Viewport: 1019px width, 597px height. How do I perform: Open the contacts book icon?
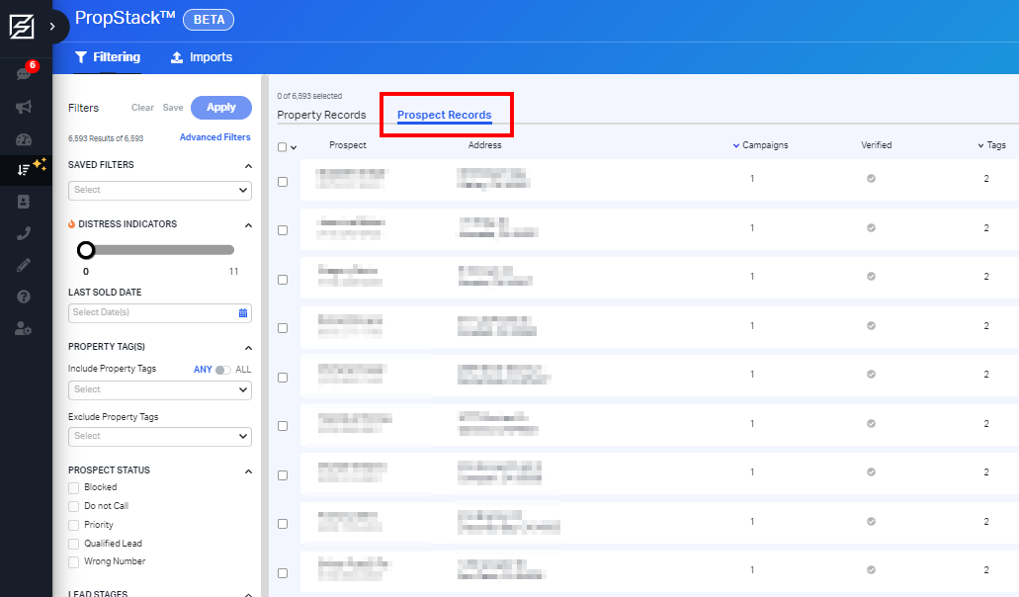pos(24,202)
